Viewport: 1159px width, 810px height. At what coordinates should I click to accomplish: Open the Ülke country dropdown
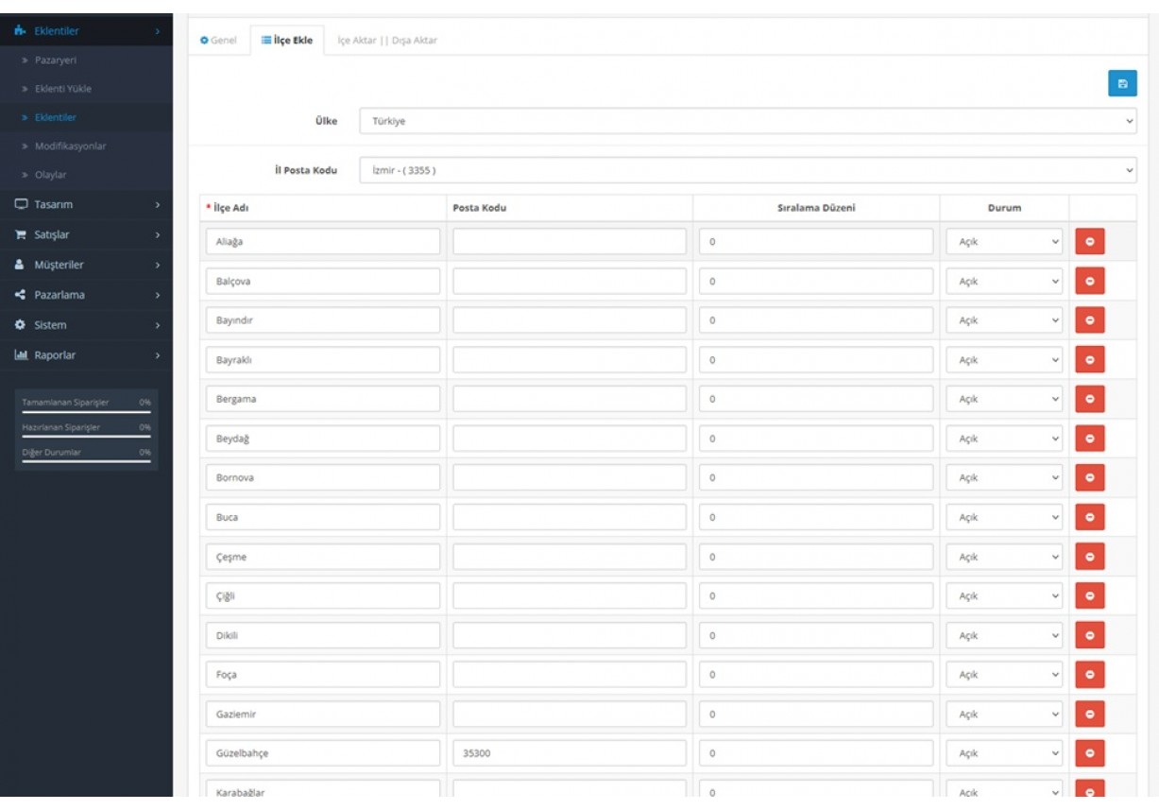[x=746, y=121]
